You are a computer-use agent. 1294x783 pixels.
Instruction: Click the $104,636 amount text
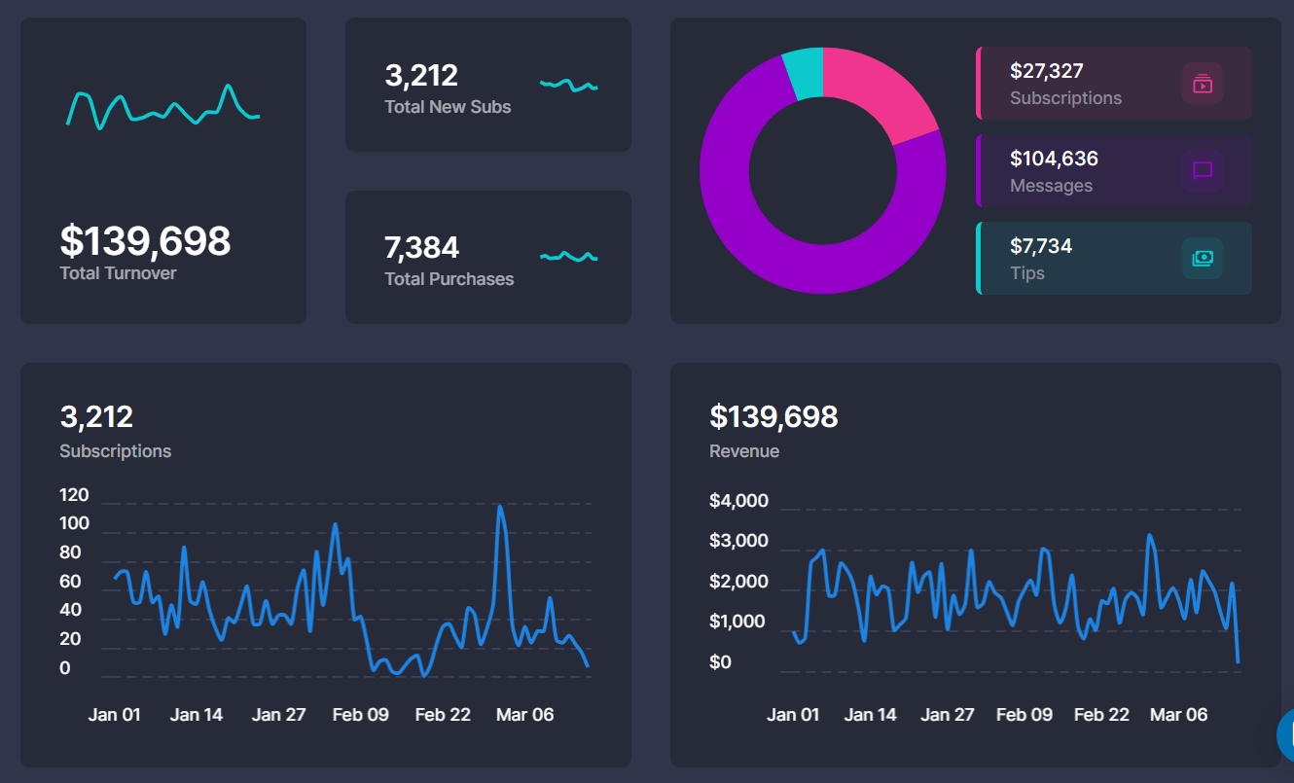coord(1055,159)
